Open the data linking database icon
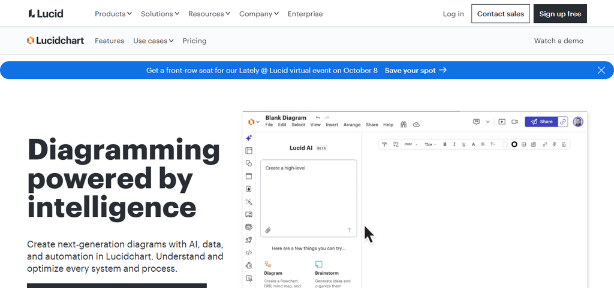This screenshot has height=288, width=614. click(249, 227)
